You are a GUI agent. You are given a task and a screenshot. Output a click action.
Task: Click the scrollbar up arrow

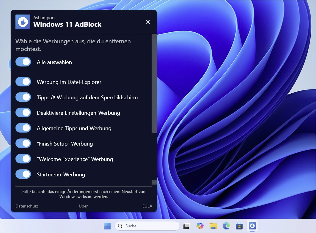pyautogui.click(x=154, y=36)
